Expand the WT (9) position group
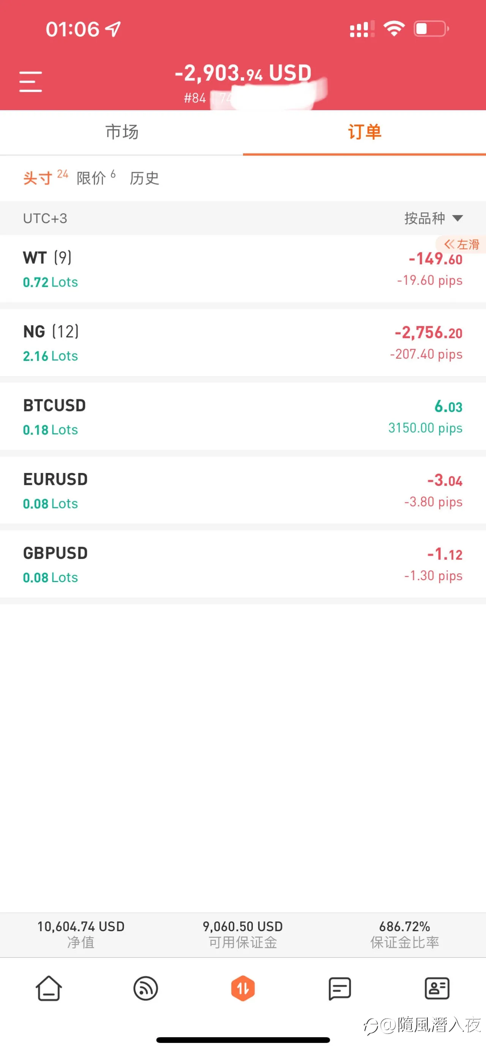This screenshot has height=1052, width=486. tap(243, 269)
